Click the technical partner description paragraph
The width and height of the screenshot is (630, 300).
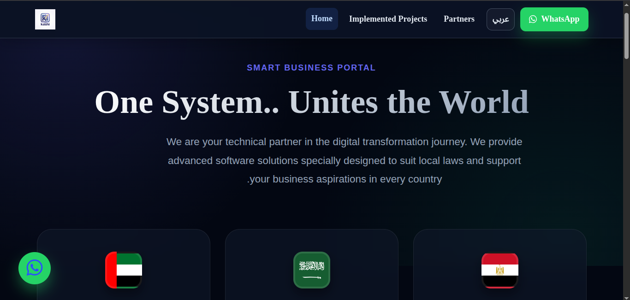pos(345,160)
